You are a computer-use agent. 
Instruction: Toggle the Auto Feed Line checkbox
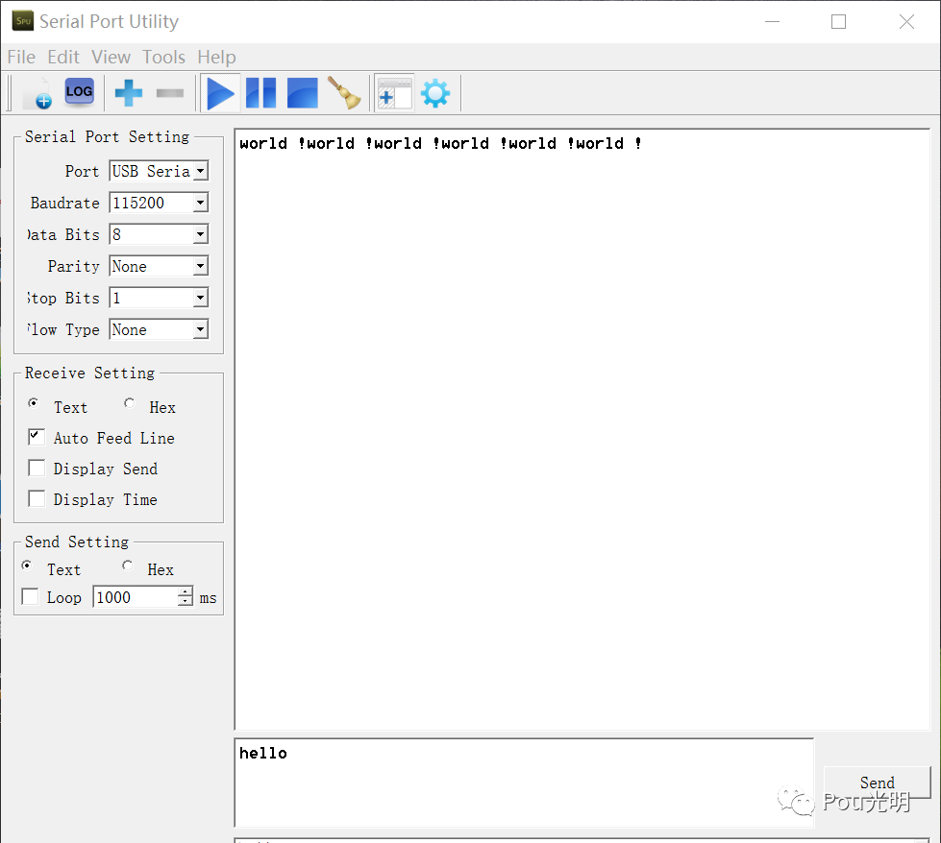tap(37, 437)
